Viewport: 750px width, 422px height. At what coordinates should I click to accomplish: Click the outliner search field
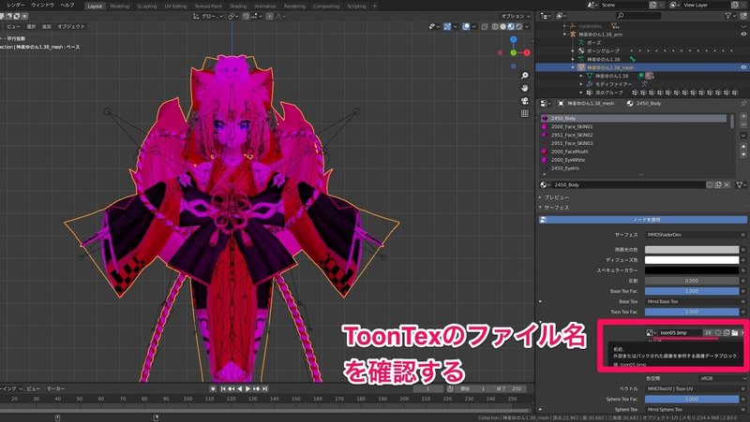(x=638, y=16)
